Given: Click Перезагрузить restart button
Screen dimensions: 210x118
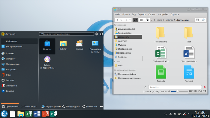Looking at the screenshot, I should click(71, 107).
